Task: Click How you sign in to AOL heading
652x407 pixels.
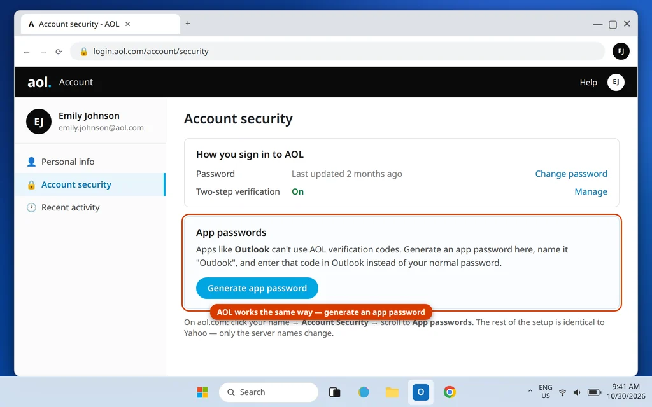Action: pos(250,155)
